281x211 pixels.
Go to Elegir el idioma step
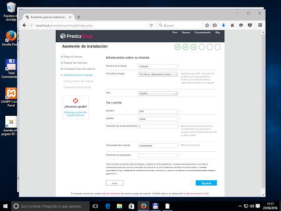[x=73, y=57]
